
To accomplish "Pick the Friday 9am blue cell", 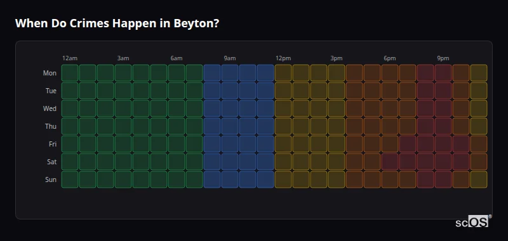I will (230, 144).
